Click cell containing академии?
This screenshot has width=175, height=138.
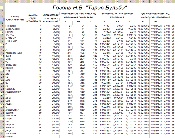point(15,110)
